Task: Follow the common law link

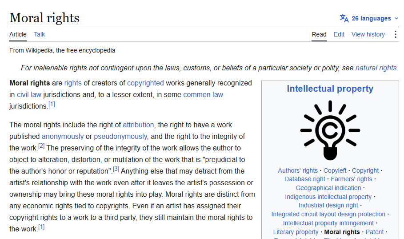Action: click(203, 95)
